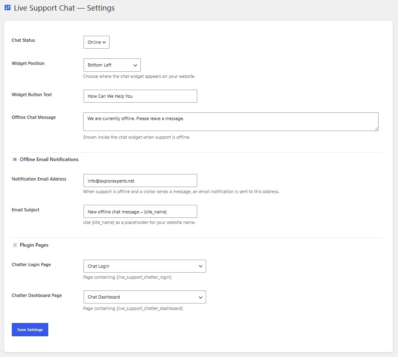The image size is (398, 357).
Task: Click 'Use {site_name} as a placeholder' hint
Action: coord(139,223)
